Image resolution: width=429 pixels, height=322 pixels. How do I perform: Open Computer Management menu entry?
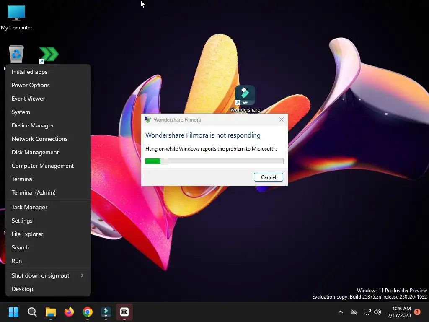(x=48, y=166)
